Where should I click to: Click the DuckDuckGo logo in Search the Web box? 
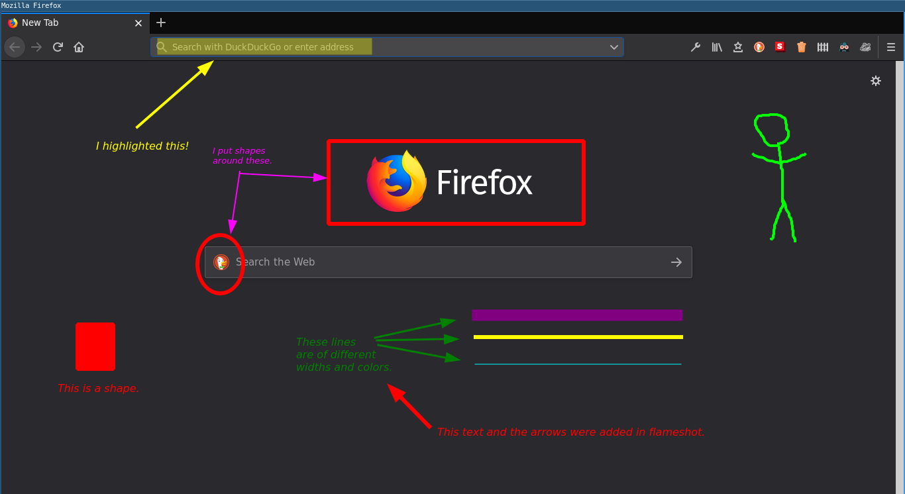point(221,262)
